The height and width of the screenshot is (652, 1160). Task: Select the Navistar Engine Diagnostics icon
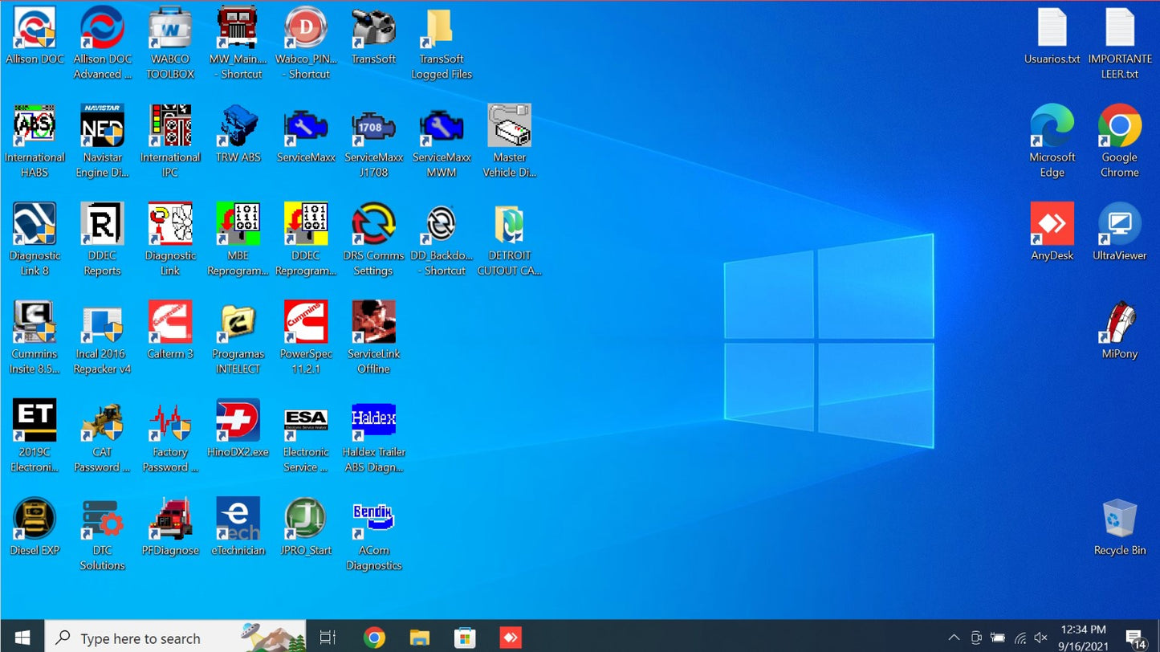[x=102, y=127]
